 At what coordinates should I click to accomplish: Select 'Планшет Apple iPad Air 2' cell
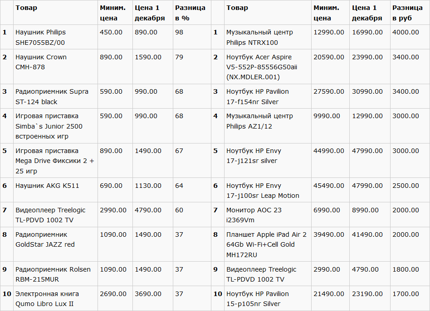[x=268, y=244]
